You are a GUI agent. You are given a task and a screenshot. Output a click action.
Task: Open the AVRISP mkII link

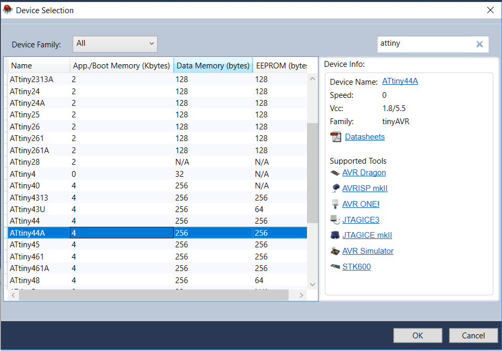(365, 188)
